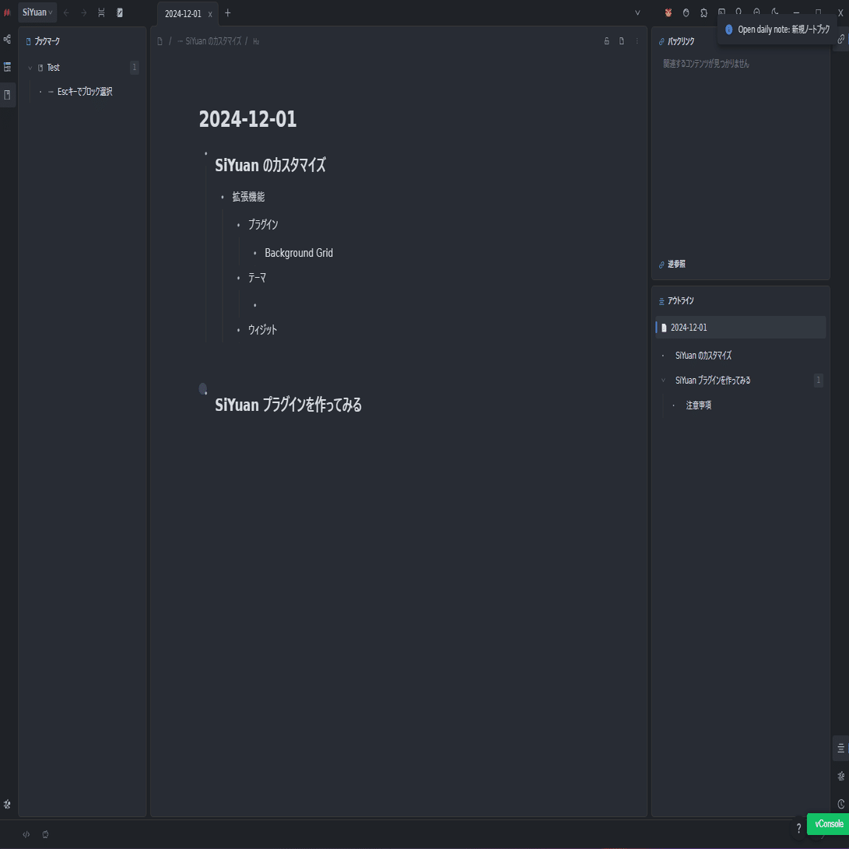The width and height of the screenshot is (849, 849).
Task: Toggle the outline dock icon on right
Action: (841, 749)
